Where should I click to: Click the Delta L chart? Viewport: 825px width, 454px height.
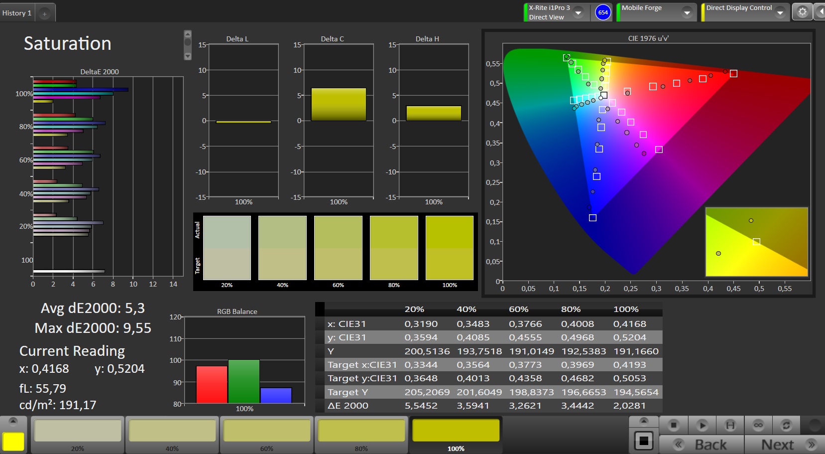[x=243, y=121]
